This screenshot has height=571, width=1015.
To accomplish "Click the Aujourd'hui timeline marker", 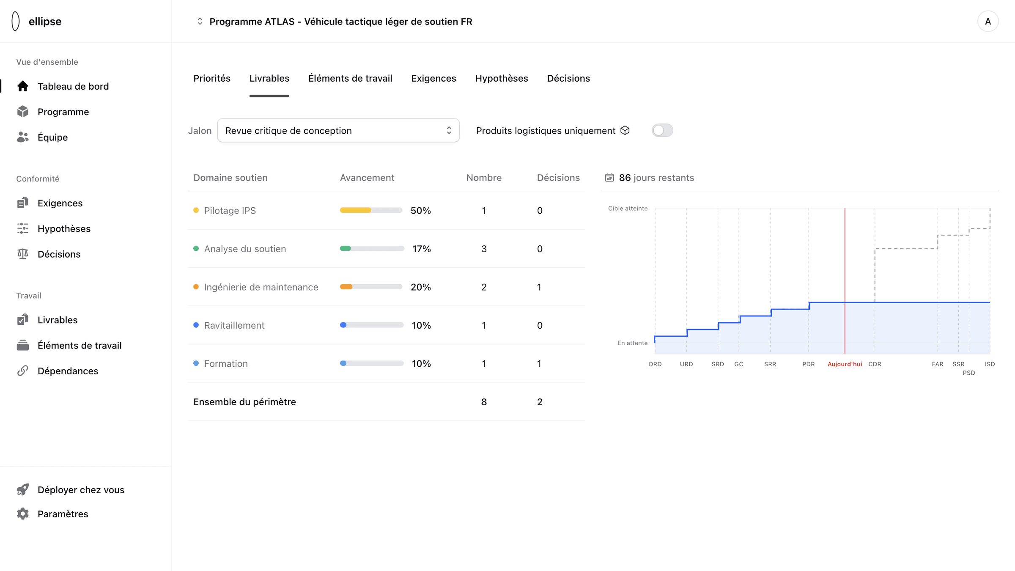I will [x=845, y=364].
